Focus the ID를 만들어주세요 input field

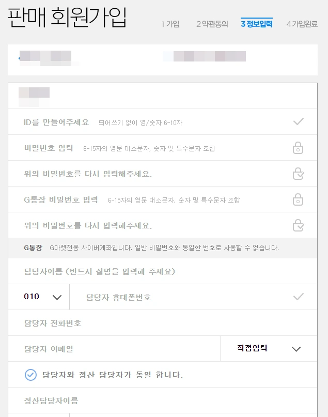[x=163, y=122]
